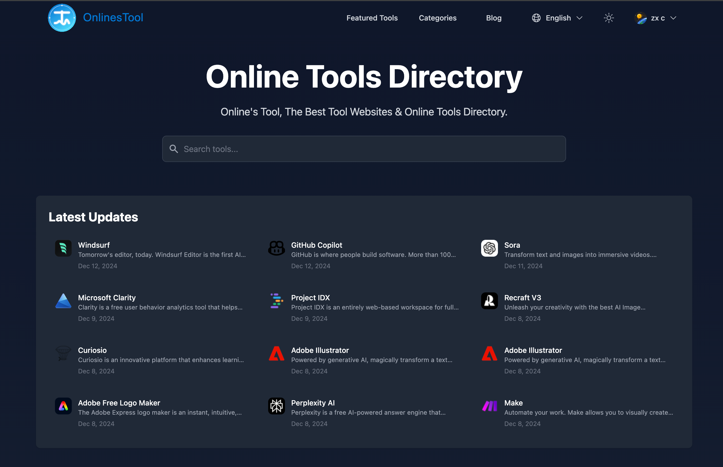This screenshot has width=723, height=467.
Task: Open the Curiosio title link
Action: click(x=92, y=350)
